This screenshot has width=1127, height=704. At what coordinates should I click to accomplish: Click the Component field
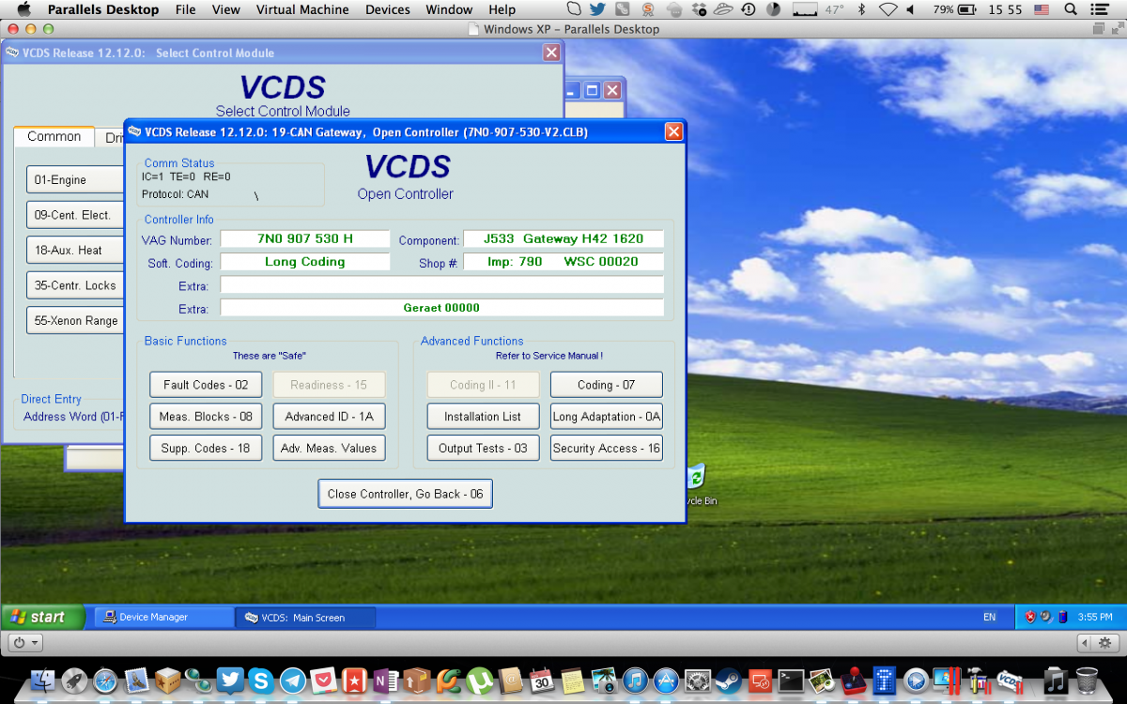tap(563, 239)
